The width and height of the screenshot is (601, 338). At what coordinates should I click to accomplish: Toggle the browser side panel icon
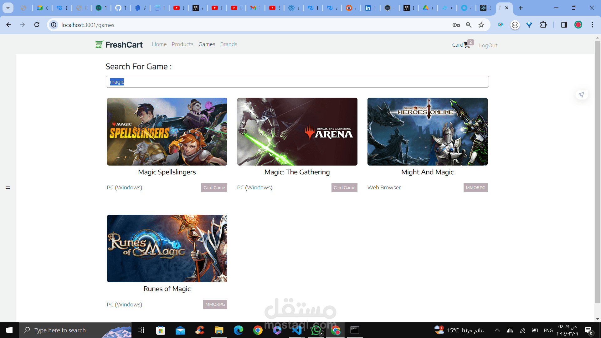[564, 25]
